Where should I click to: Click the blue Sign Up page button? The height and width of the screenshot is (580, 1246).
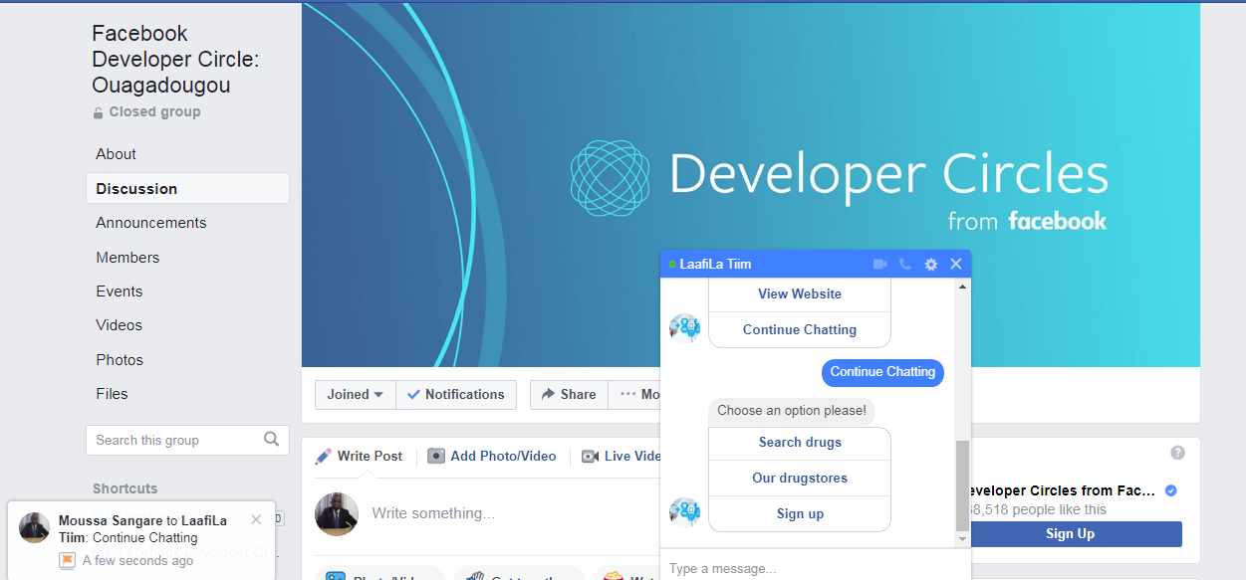[1071, 534]
